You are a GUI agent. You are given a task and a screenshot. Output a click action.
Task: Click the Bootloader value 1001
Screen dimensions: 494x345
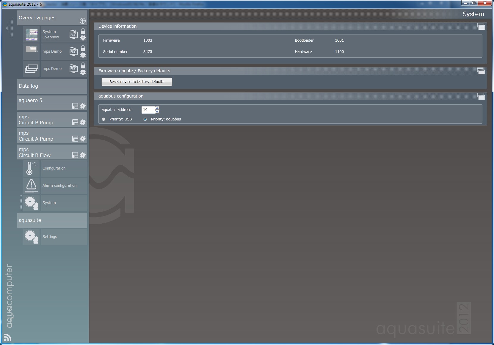coord(339,40)
